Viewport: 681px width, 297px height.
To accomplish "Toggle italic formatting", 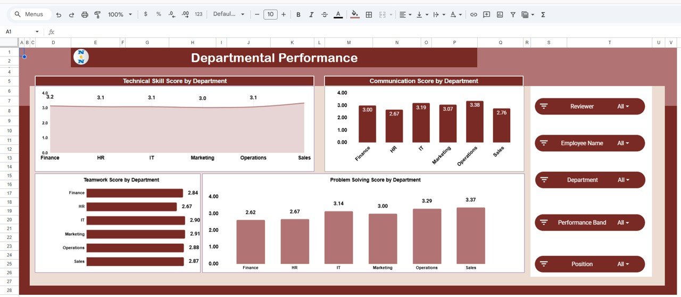I will tap(311, 14).
